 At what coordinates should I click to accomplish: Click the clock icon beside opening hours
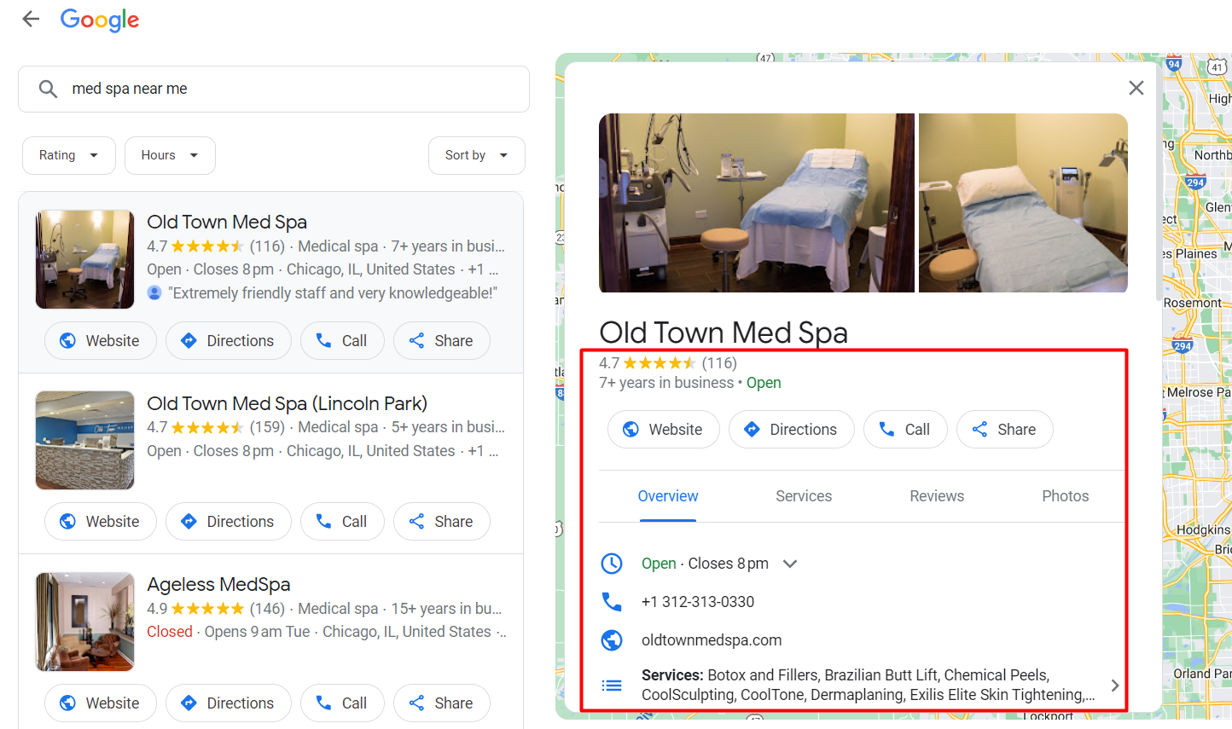tap(612, 563)
